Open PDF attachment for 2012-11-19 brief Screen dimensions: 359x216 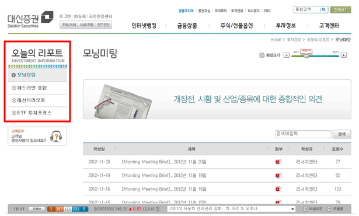click(x=278, y=176)
